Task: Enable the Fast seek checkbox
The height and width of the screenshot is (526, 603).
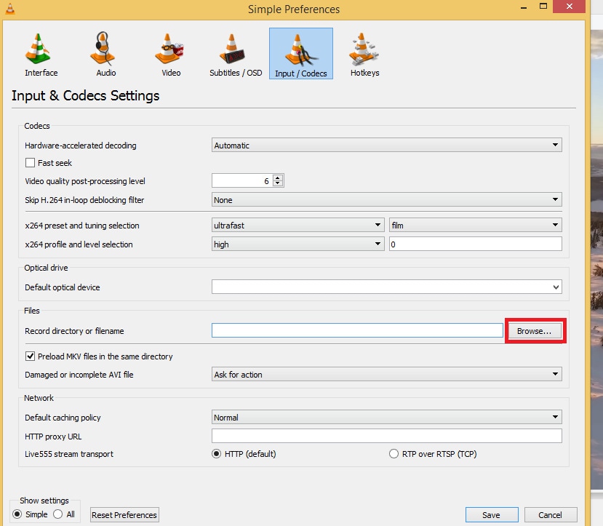Action: [30, 163]
